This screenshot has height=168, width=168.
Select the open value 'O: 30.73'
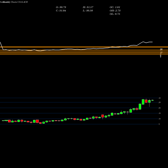tap(61, 7)
